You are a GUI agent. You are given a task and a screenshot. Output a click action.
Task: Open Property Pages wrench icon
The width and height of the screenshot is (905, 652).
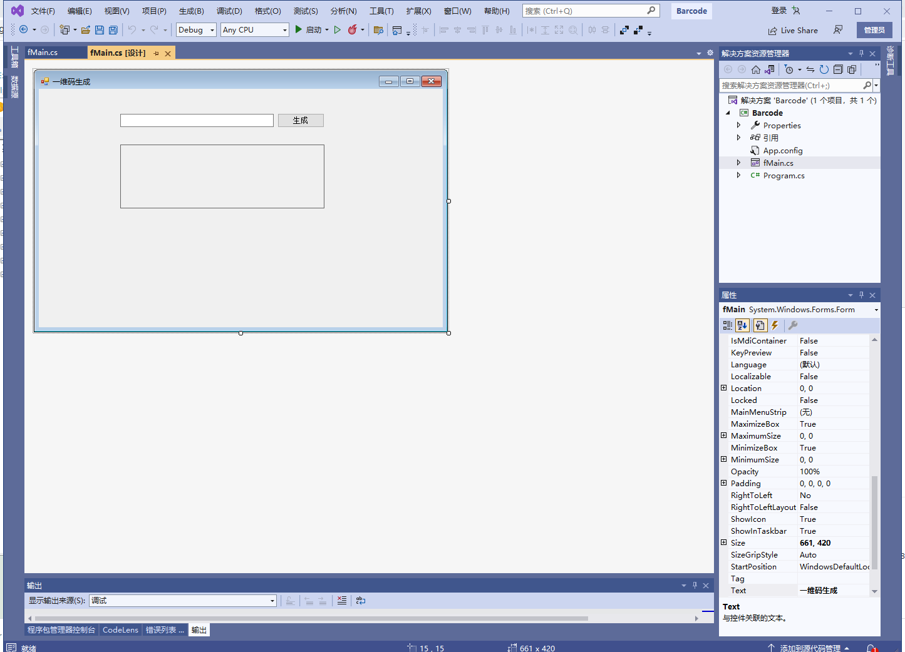(x=793, y=325)
